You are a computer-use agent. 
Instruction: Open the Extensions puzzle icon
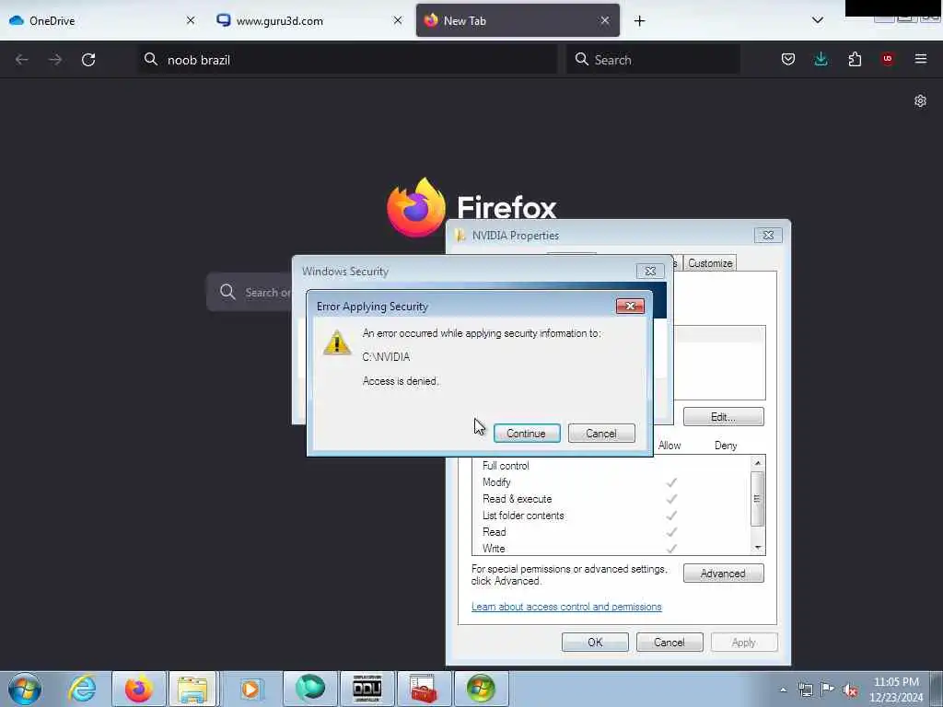(x=855, y=59)
